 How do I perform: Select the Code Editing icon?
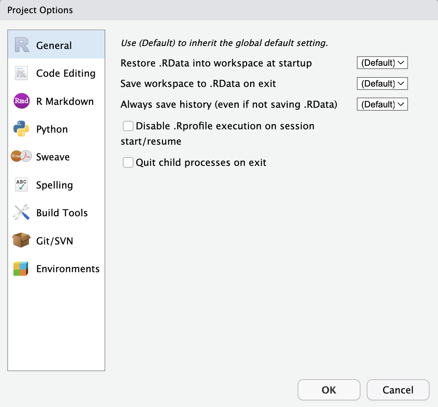[x=21, y=73]
